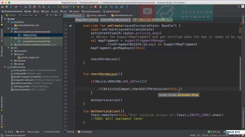Click the 44:55 cursor position in status bar
245x137 pixels.
[192, 135]
